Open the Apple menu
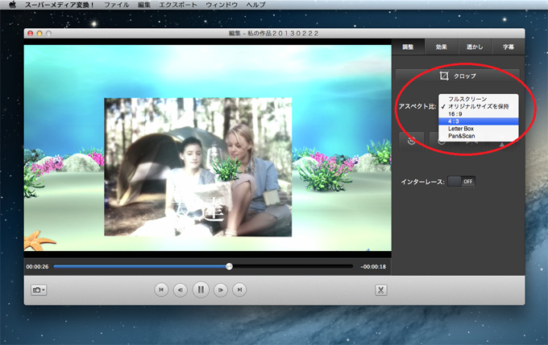This screenshot has width=548, height=345. [13, 5]
